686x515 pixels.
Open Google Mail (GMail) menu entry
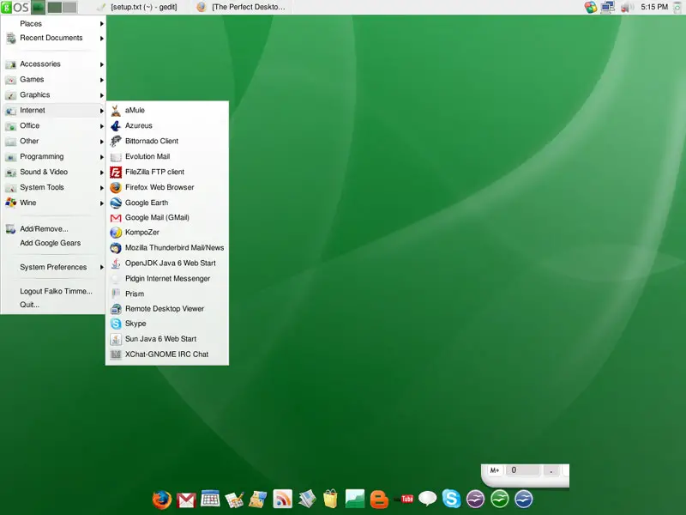(166, 217)
